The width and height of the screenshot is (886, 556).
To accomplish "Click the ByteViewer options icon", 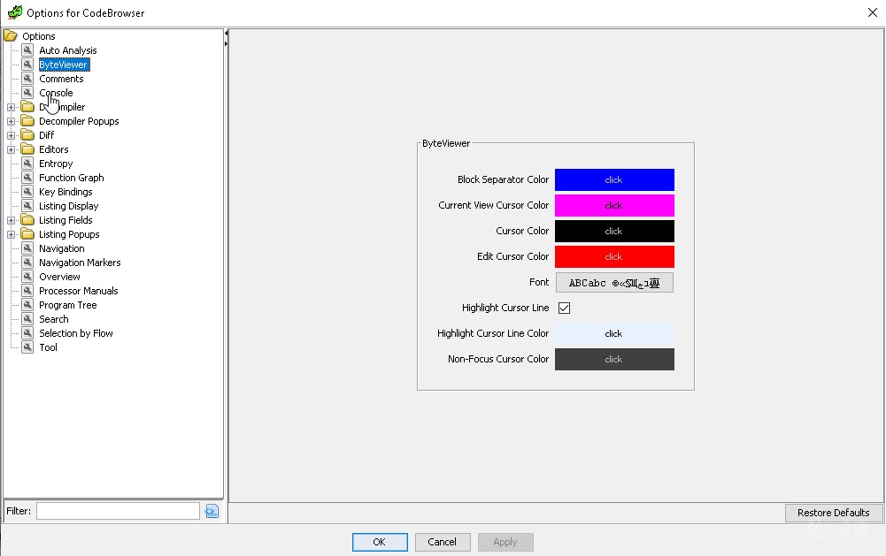I will coord(27,65).
